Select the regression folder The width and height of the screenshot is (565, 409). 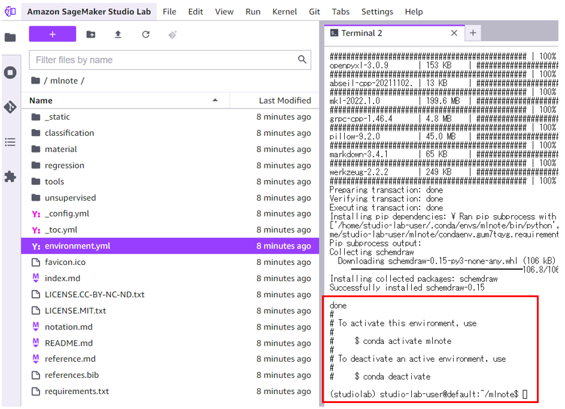tap(170, 165)
